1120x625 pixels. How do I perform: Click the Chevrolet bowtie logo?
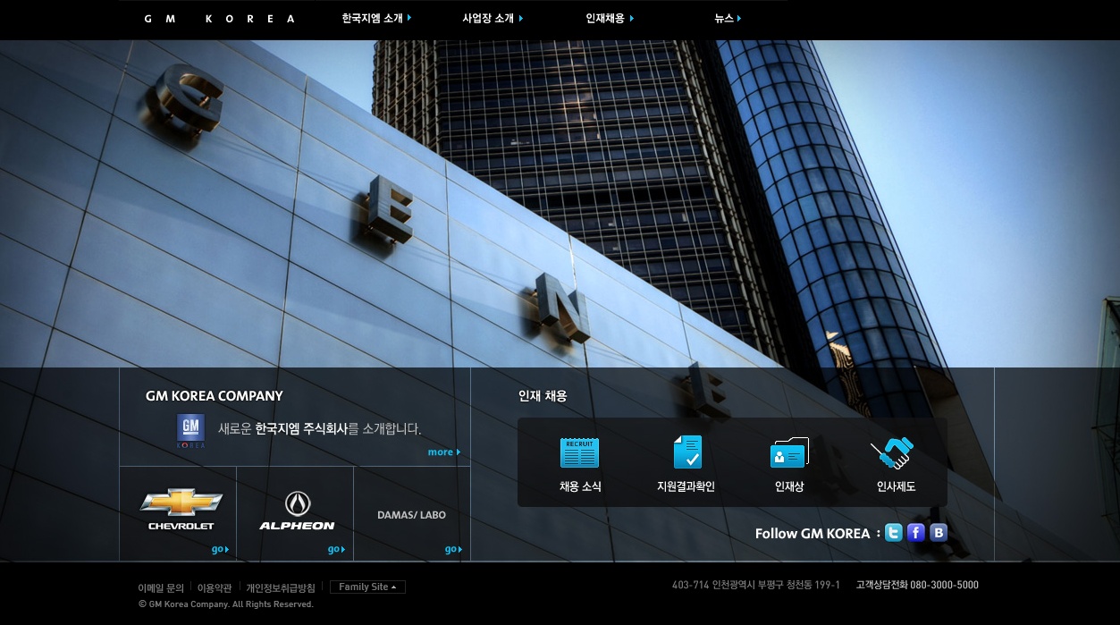tap(181, 503)
